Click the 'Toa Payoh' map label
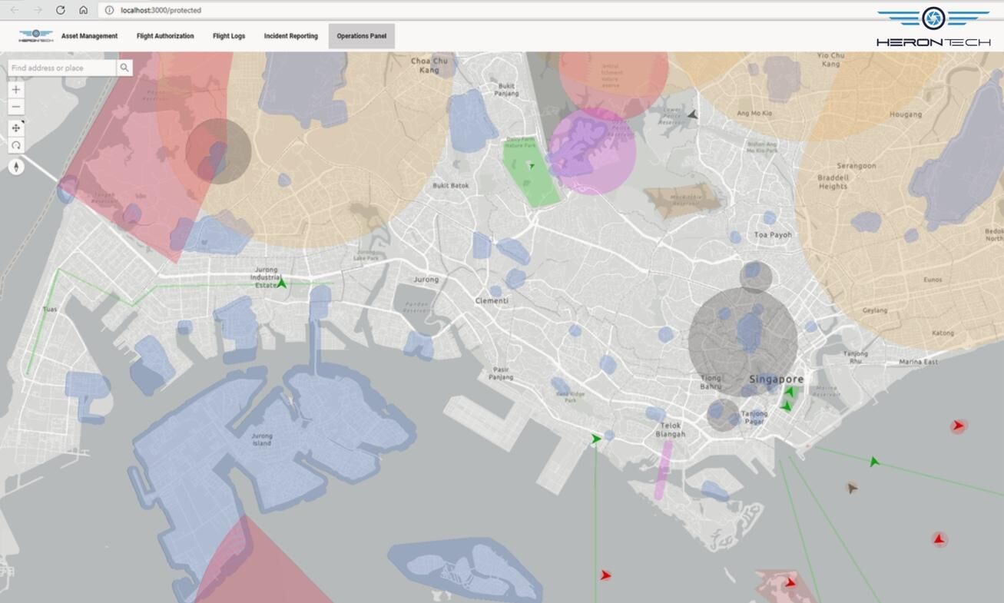 (773, 234)
